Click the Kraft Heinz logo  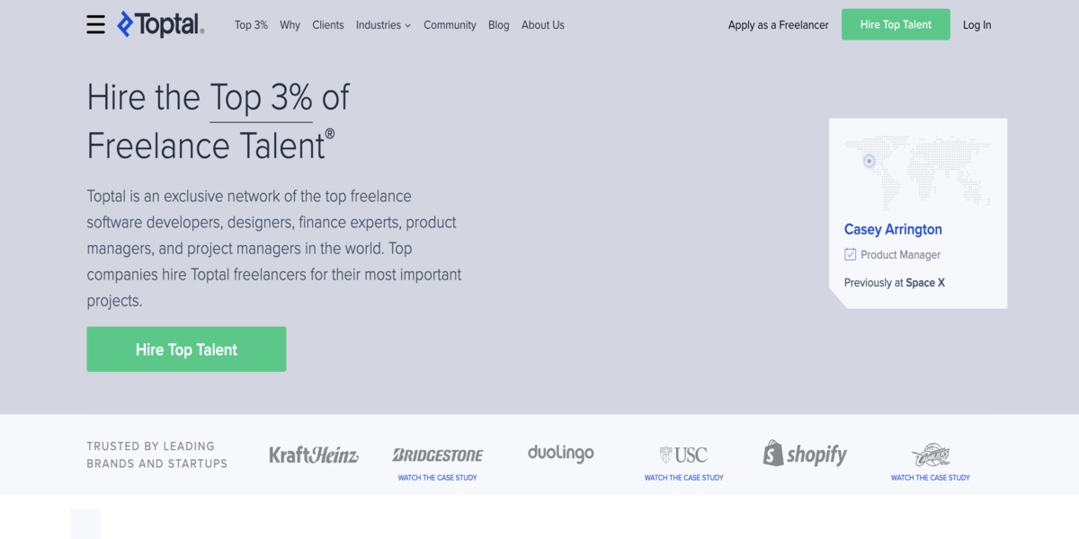(x=314, y=455)
